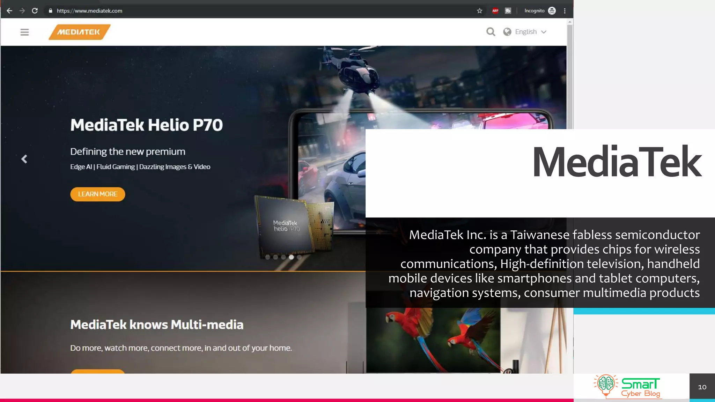The image size is (715, 402).
Task: Open Chrome three-dot menu
Action: [x=565, y=11]
